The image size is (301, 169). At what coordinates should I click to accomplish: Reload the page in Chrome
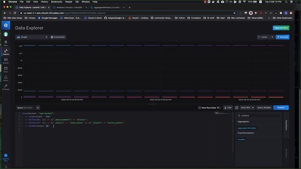pos(15,13)
